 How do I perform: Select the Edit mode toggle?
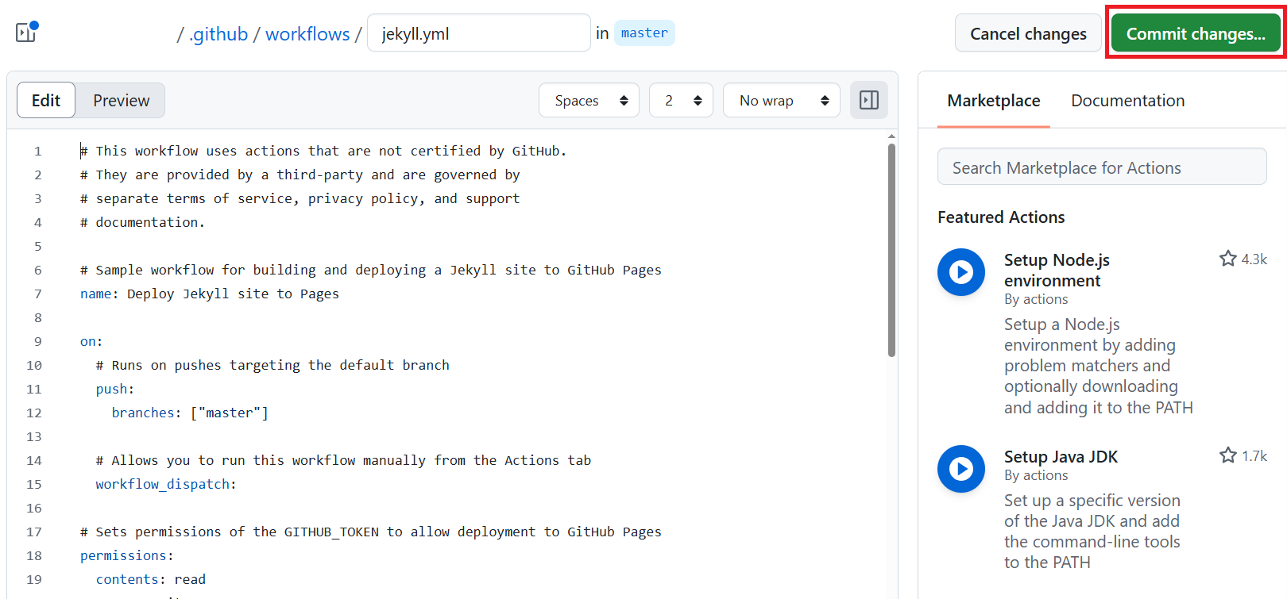[46, 101]
